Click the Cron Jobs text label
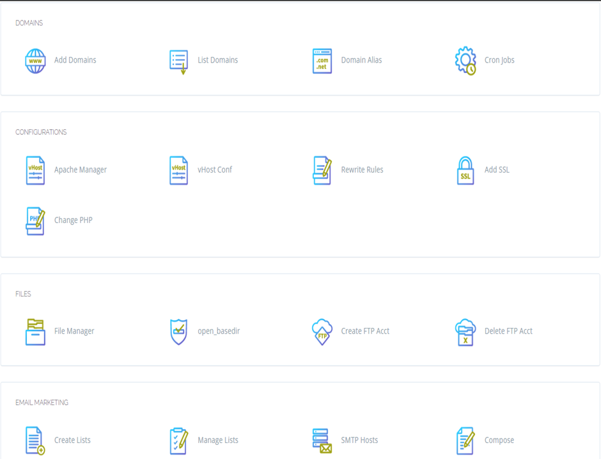601x459 pixels. [499, 60]
